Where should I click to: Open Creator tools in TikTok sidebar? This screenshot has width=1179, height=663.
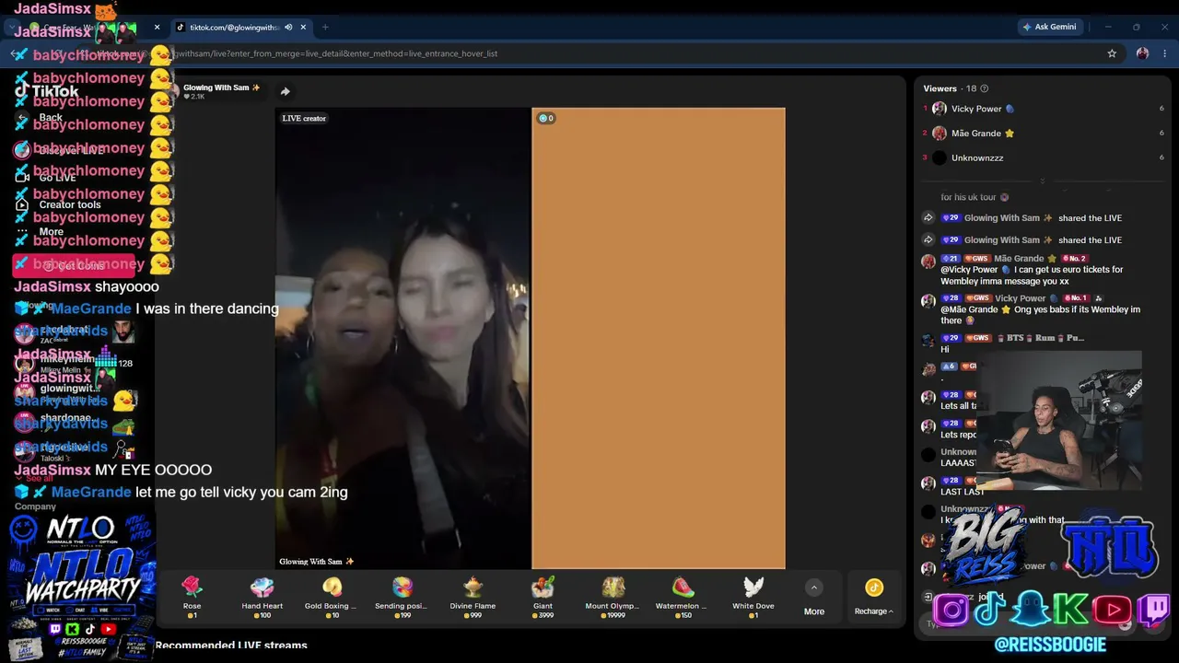pyautogui.click(x=60, y=205)
